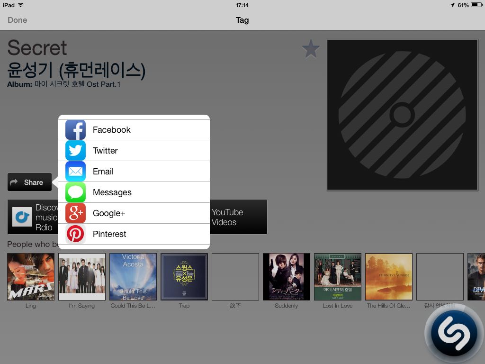Tap the album name 마이 시크릿 호텔 Ost Part.1
Screen dimensions: 485x364
click(x=77, y=84)
